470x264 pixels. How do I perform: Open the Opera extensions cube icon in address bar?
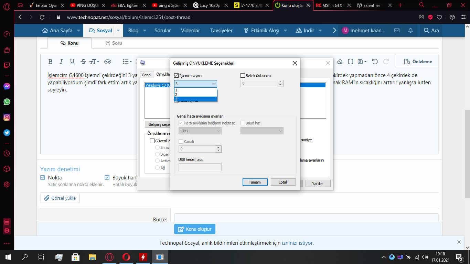pyautogui.click(x=452, y=17)
